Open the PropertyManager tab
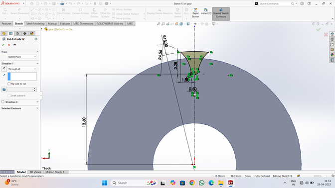This screenshot has width=335, height=188. coord(11,33)
